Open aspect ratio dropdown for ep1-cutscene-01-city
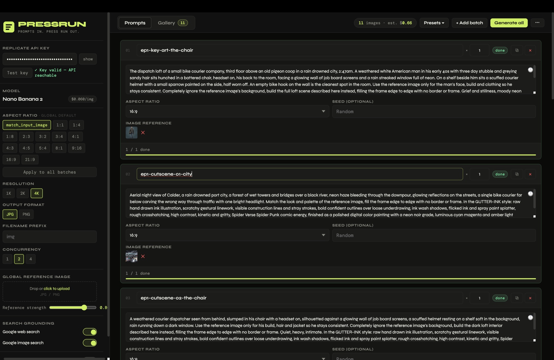The image size is (554, 360). 227,235
